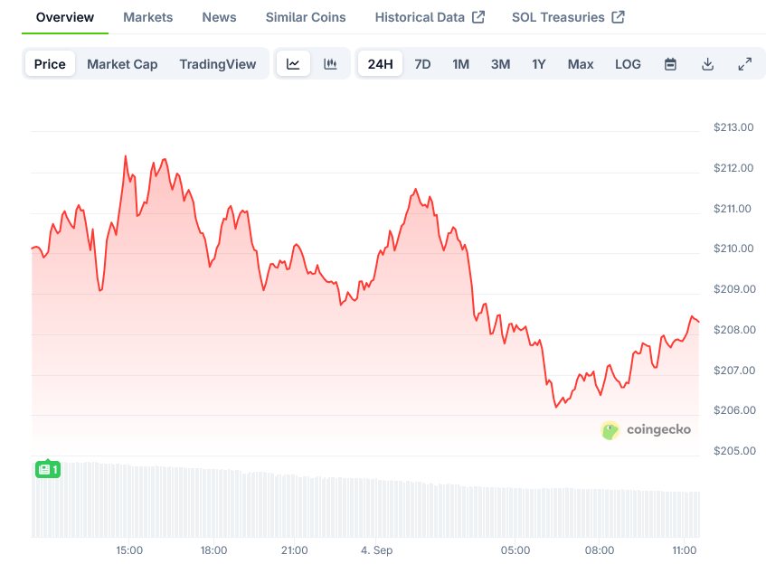Viewport: 766px width, 573px height.
Task: Select Price chart mode
Action: tap(50, 64)
